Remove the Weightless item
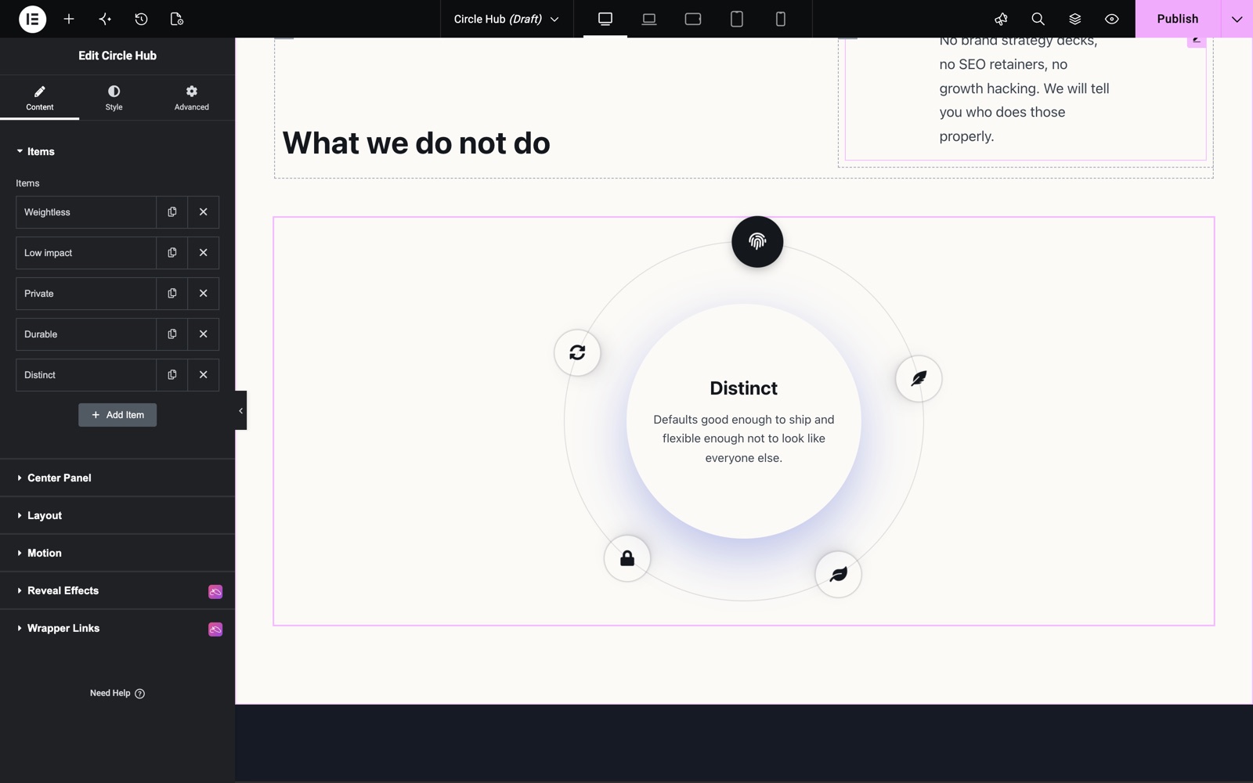This screenshot has height=783, width=1253. [x=204, y=212]
